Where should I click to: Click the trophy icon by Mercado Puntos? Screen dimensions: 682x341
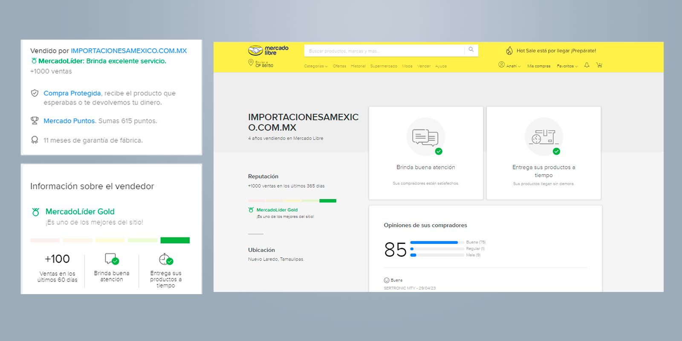(x=35, y=121)
